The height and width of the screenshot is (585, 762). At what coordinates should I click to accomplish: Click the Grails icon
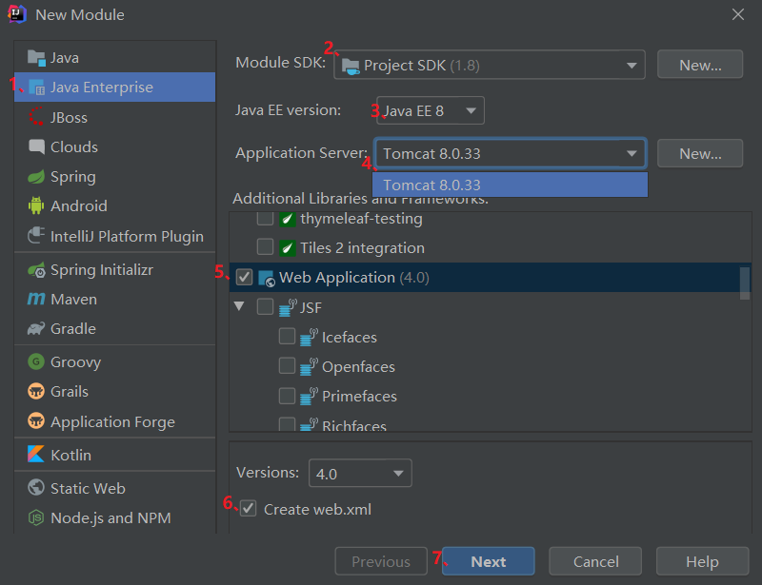36,391
